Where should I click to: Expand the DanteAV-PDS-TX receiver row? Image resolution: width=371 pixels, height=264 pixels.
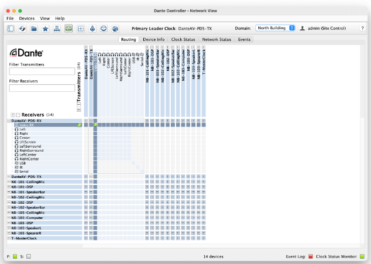click(x=9, y=176)
